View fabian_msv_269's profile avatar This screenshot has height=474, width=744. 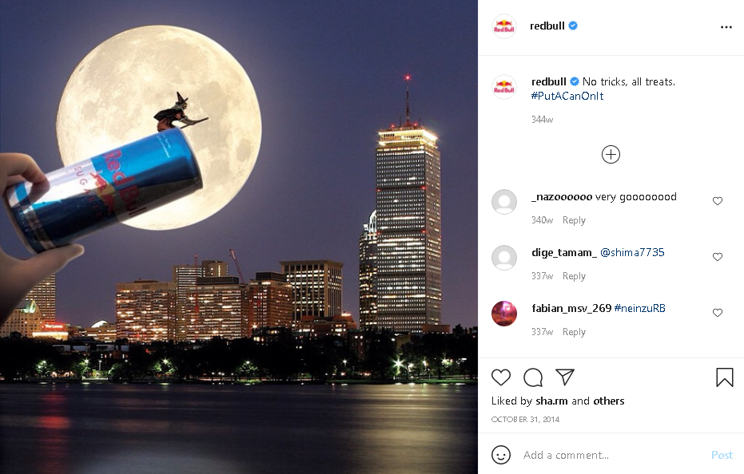click(504, 314)
